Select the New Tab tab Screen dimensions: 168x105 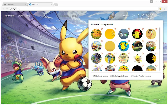tap(40, 4)
